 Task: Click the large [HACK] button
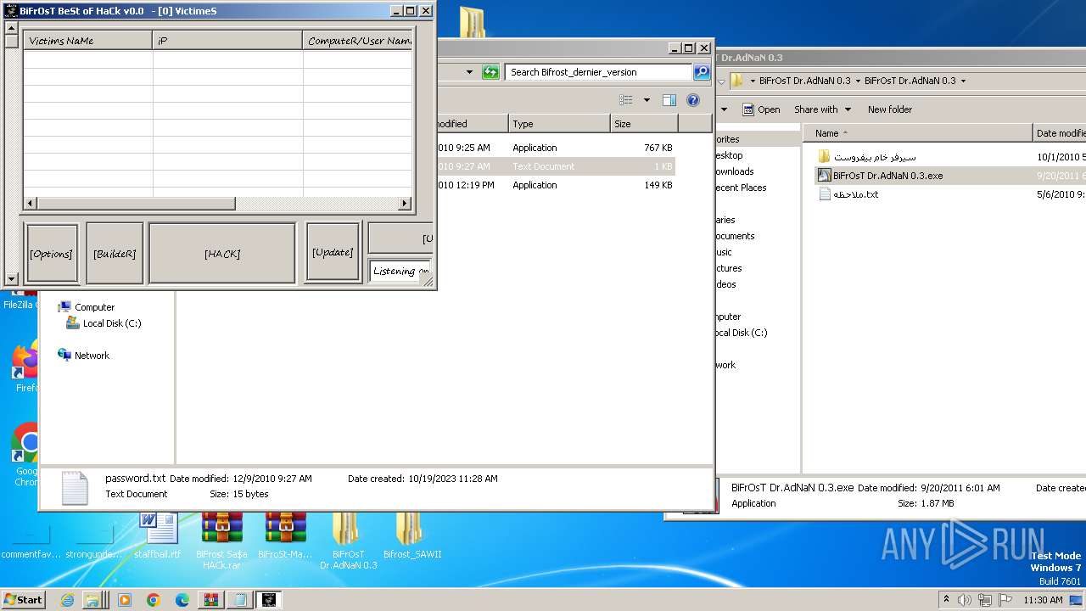(222, 253)
